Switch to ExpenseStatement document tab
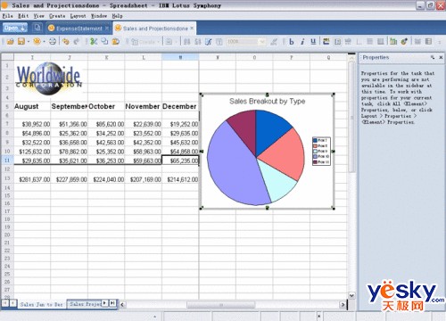This screenshot has width=446, height=321. point(78,29)
